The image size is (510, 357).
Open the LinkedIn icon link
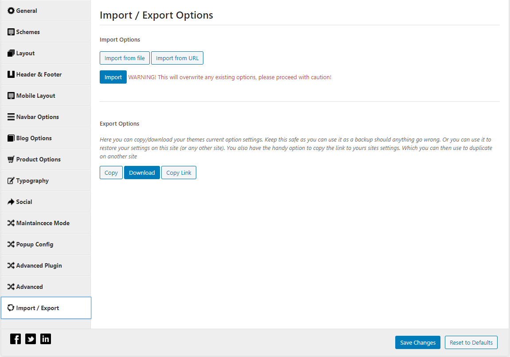pos(46,339)
